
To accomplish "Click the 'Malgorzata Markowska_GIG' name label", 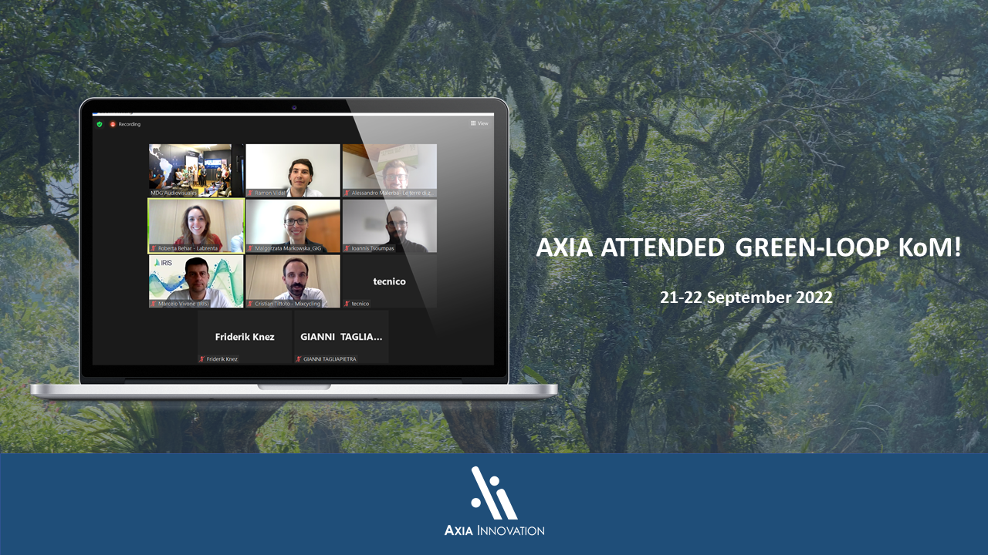I will tap(288, 248).
